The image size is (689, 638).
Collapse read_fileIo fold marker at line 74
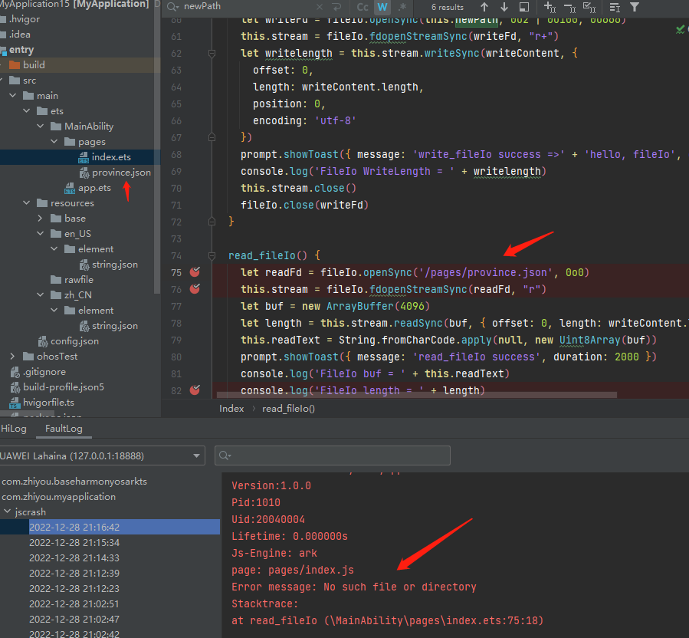click(212, 255)
